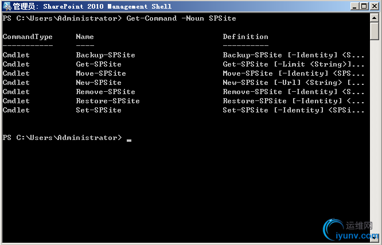Click the scrollbar up arrow
This screenshot has height=245, width=382.
click(375, 17)
